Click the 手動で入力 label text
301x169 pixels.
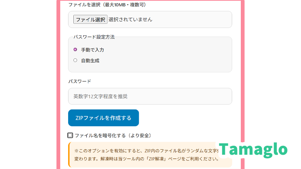click(x=92, y=50)
